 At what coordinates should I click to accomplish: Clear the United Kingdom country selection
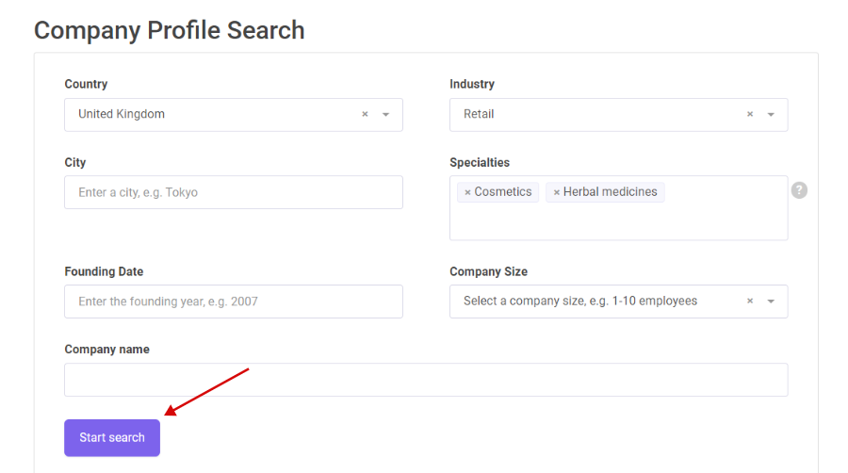tap(365, 114)
